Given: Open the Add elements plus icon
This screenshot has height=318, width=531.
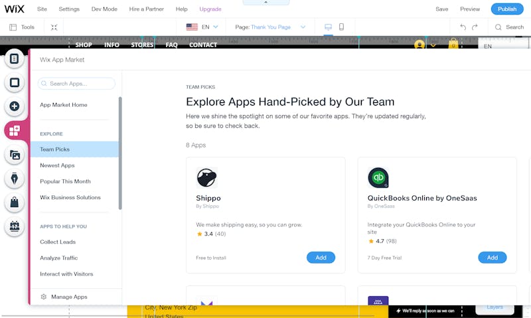Looking at the screenshot, I should point(14,106).
